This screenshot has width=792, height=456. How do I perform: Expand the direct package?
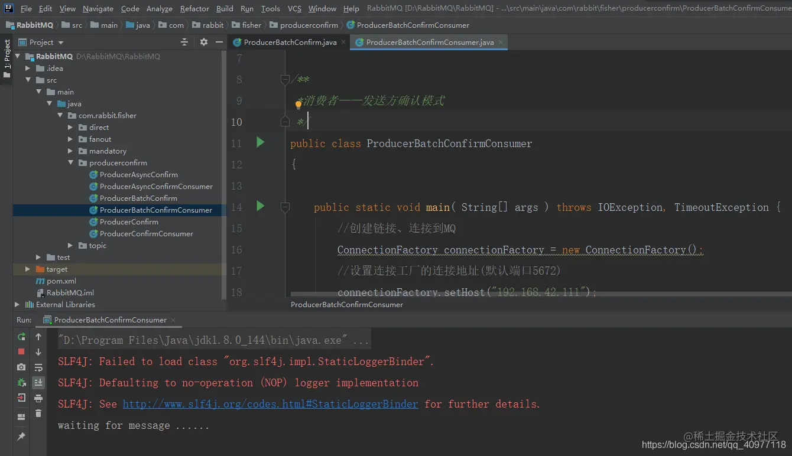click(70, 128)
